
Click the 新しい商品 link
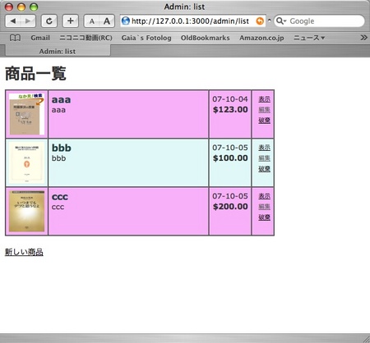pyautogui.click(x=24, y=252)
